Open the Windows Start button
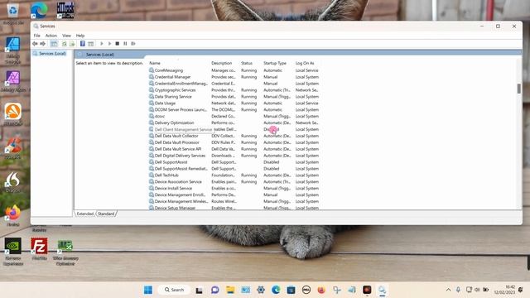Viewport: 530px width, 298px height. pos(148,290)
